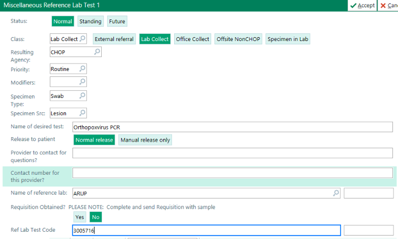Open the Resulting Agency lookup magnifier
The height and width of the screenshot is (239, 398).
click(97, 51)
